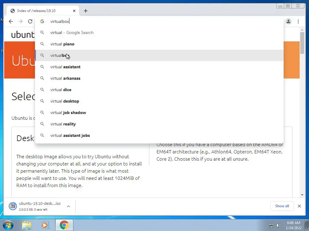309x231 pixels.
Task: Click the Chrome taskbar button
Action: [64, 225]
